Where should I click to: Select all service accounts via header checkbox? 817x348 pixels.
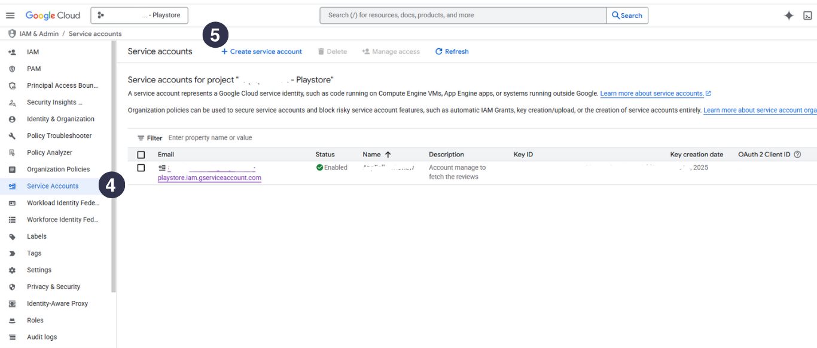(141, 154)
